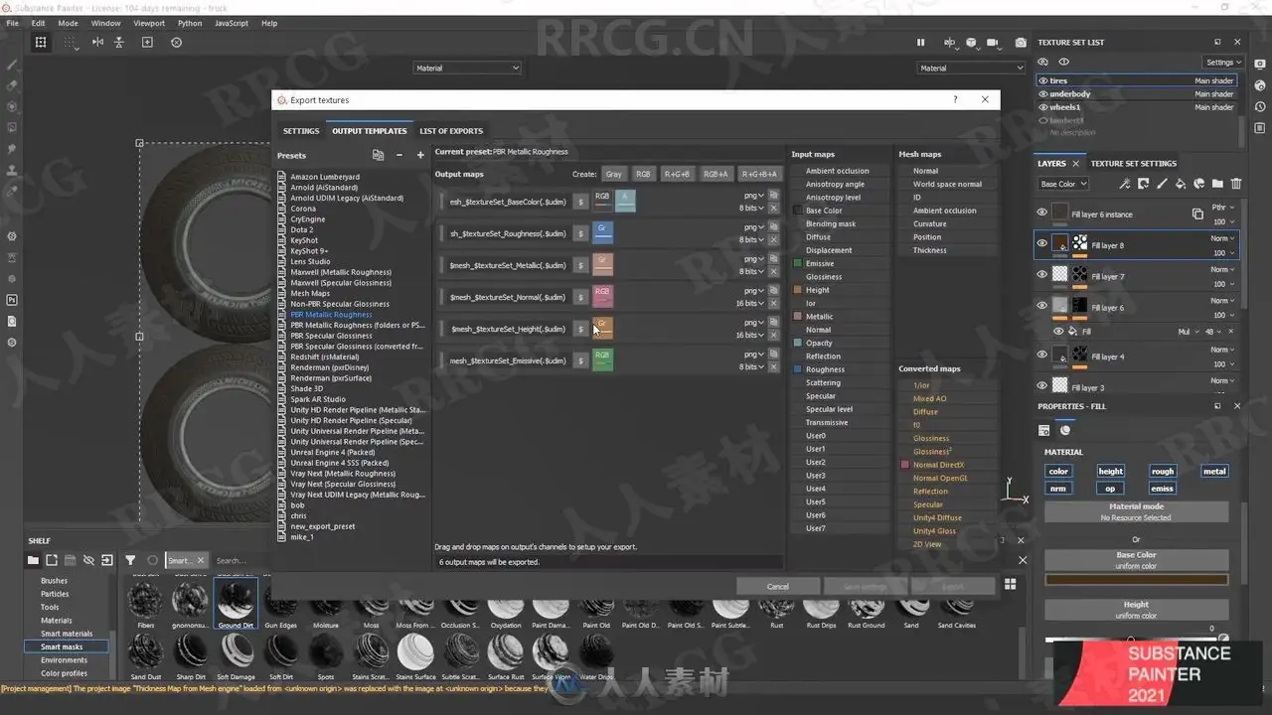Select Smart materials in the shelf categories
1272x715 pixels.
66,634
